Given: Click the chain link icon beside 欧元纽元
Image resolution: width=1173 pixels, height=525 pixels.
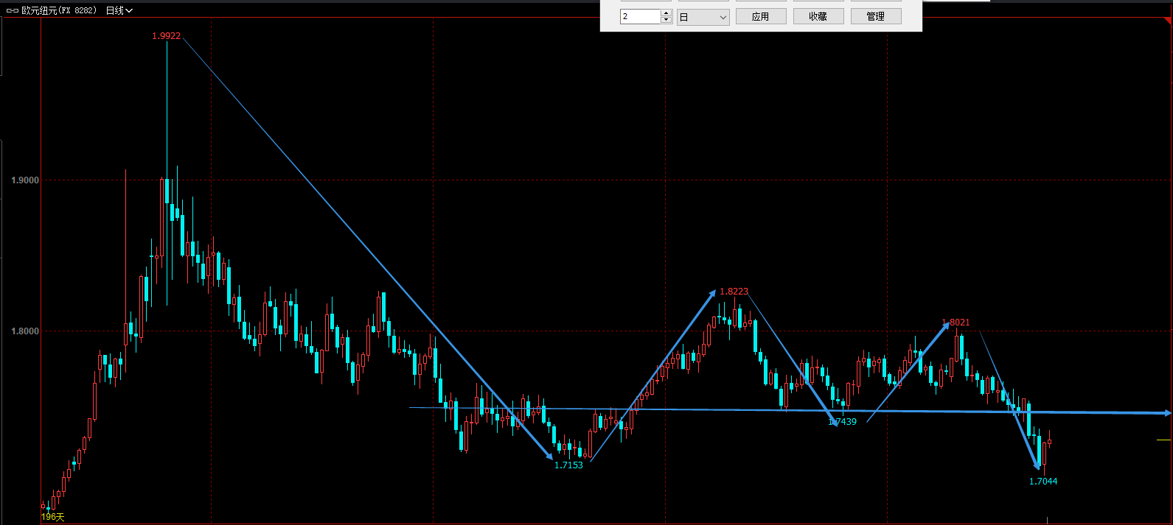Looking at the screenshot, I should tap(13, 10).
